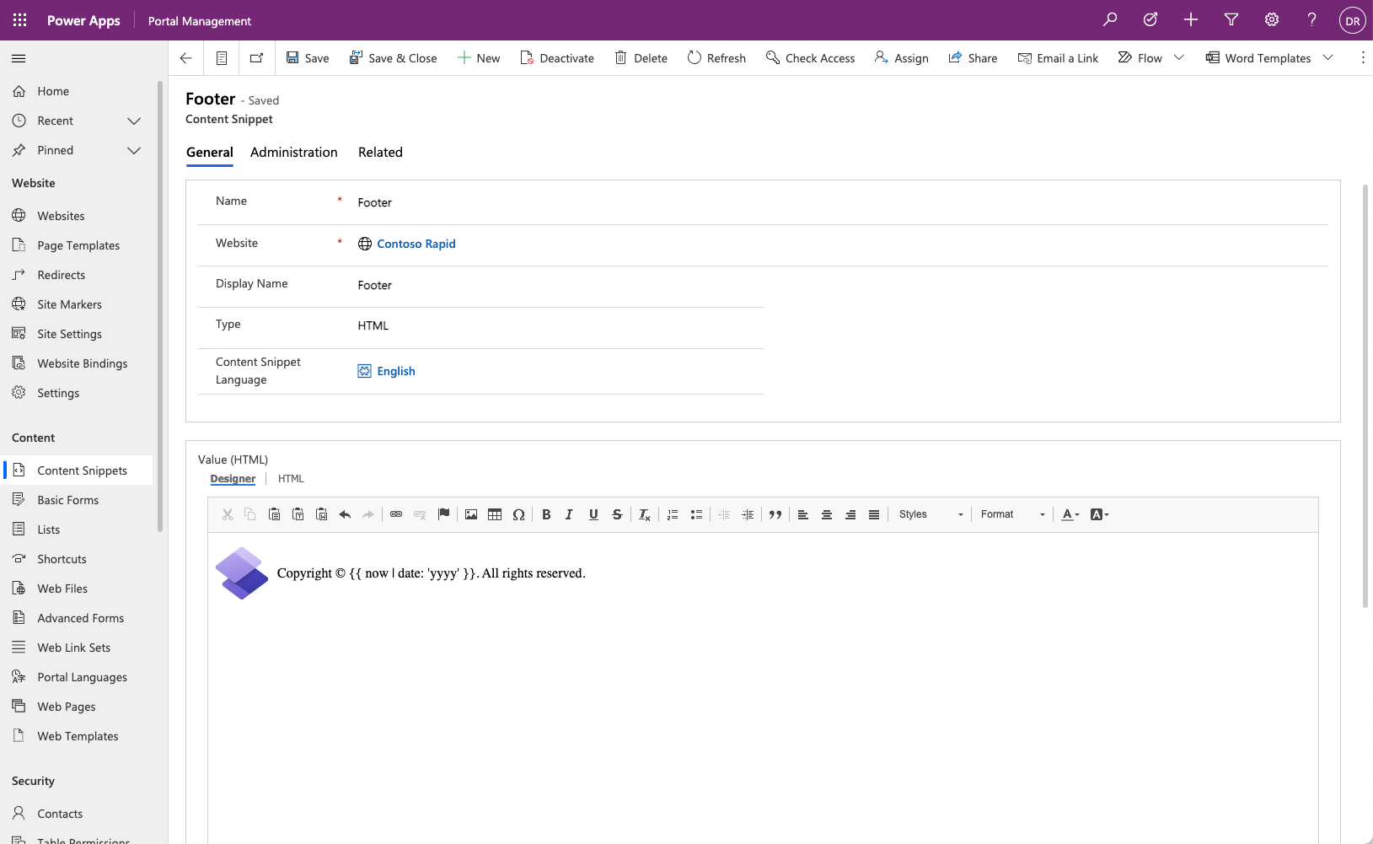The height and width of the screenshot is (844, 1373).
Task: Go back using the back arrow
Action: click(x=186, y=58)
